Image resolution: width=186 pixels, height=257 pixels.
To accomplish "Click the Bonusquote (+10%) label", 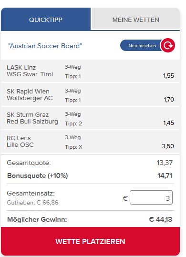I will 37,175.
